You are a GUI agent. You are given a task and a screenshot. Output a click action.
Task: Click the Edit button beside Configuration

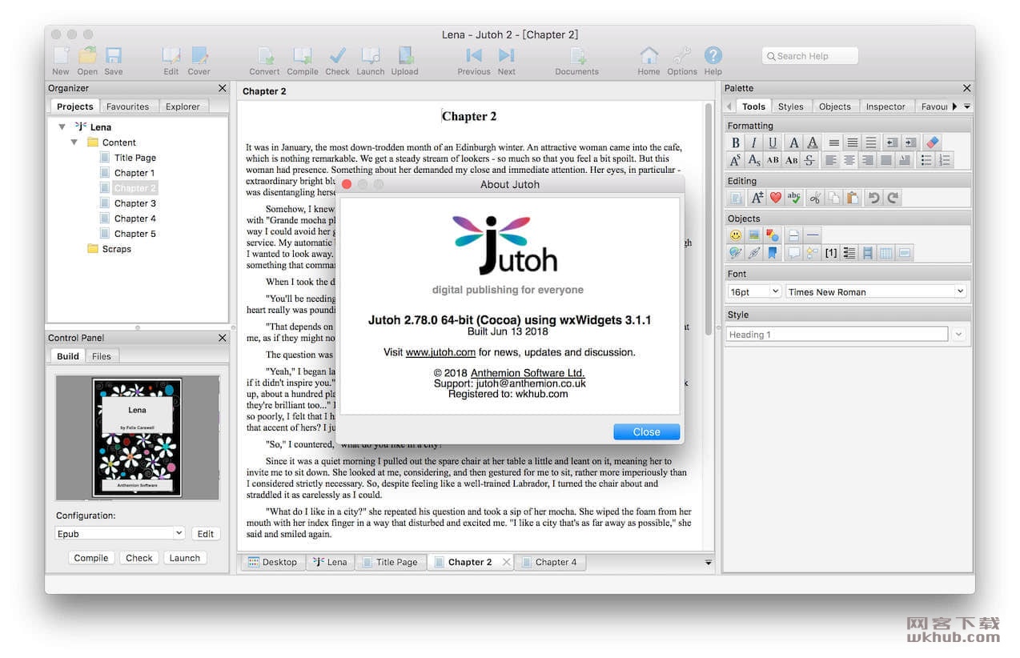[x=206, y=534]
